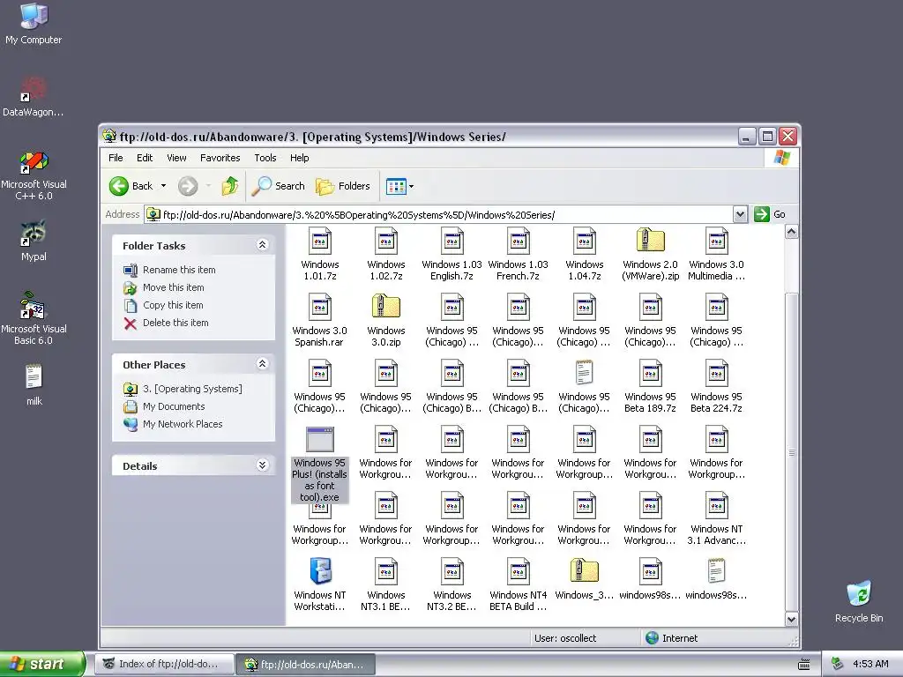Click Internet zone in status bar
Image resolution: width=903 pixels, height=677 pixels.
(x=671, y=638)
